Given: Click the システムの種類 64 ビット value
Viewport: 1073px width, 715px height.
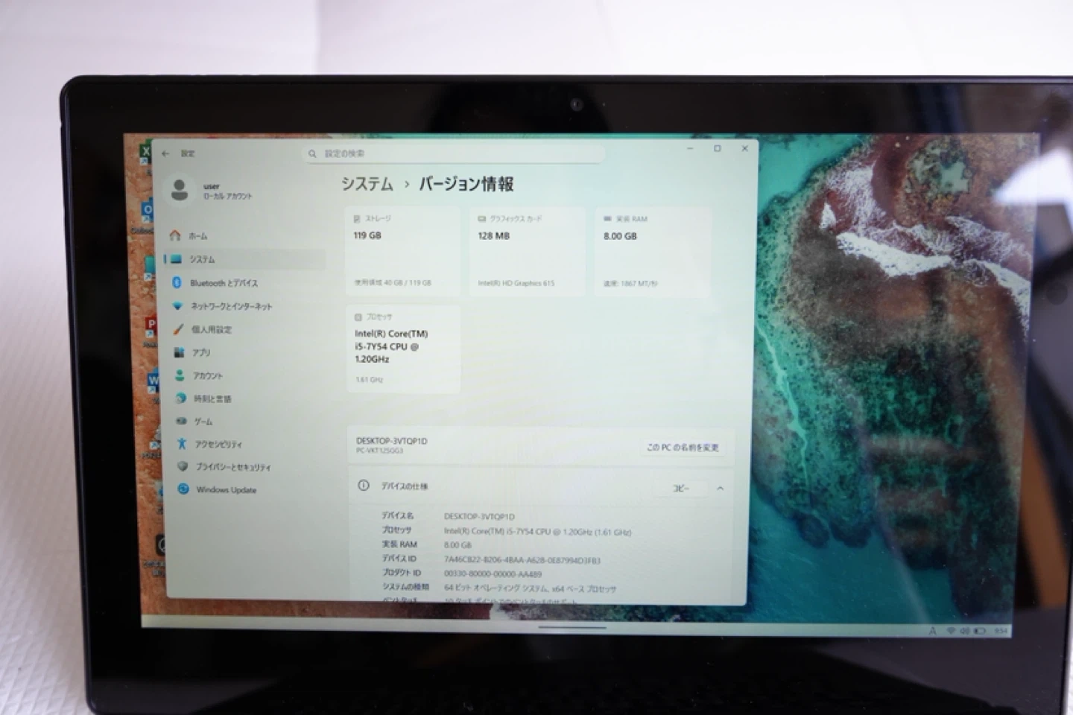Looking at the screenshot, I should (x=530, y=588).
